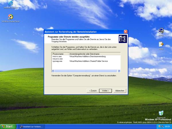
Task: Open the Internet Explorer desktop icon
Action: 11,4
